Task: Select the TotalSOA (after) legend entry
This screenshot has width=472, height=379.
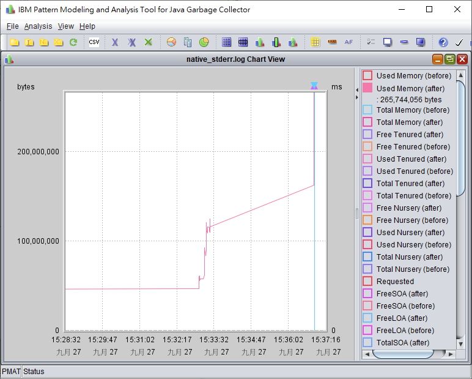Action: point(403,342)
